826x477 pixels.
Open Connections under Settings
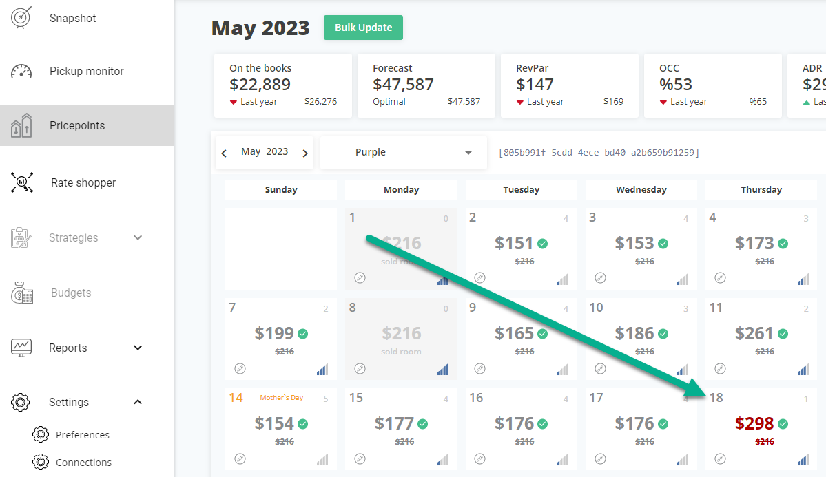point(84,463)
